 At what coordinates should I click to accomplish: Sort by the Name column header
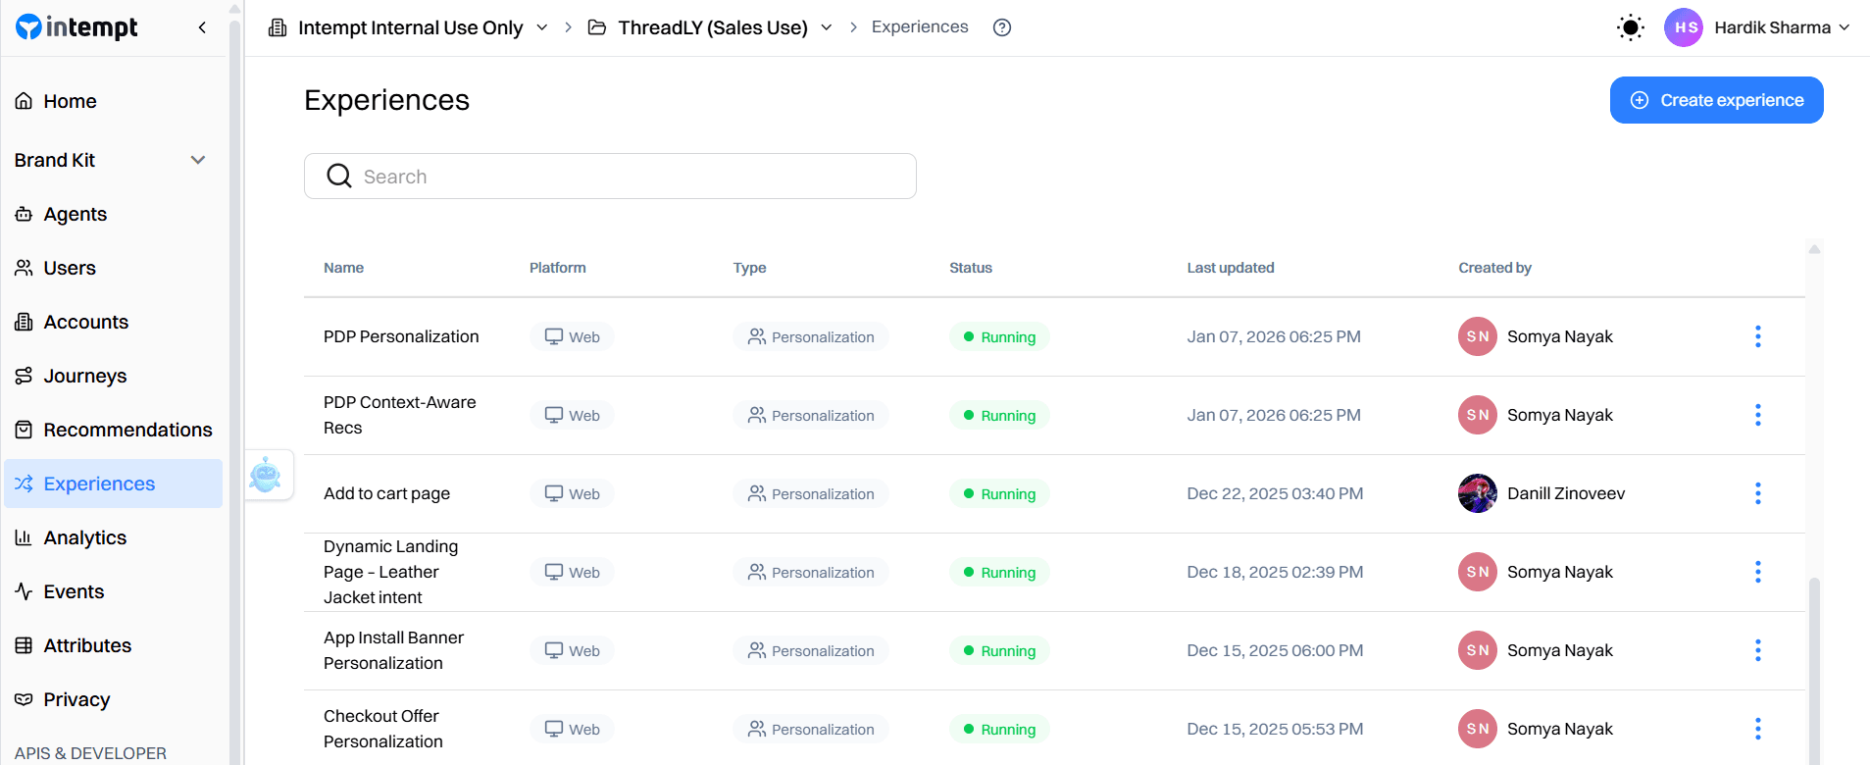click(x=343, y=268)
